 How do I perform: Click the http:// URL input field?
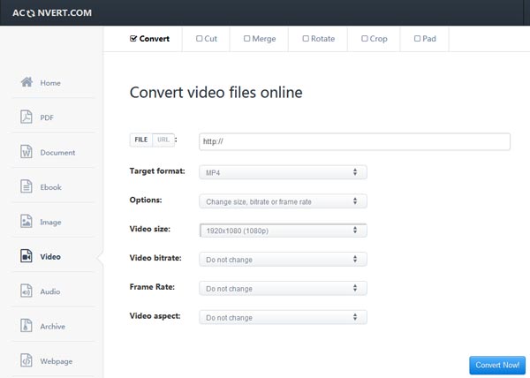click(x=354, y=141)
